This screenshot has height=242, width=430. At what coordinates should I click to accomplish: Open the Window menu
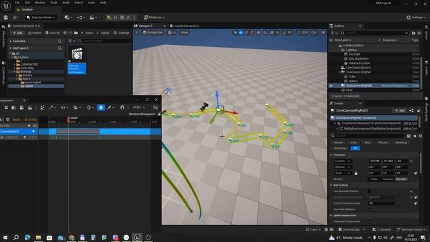point(40,3)
